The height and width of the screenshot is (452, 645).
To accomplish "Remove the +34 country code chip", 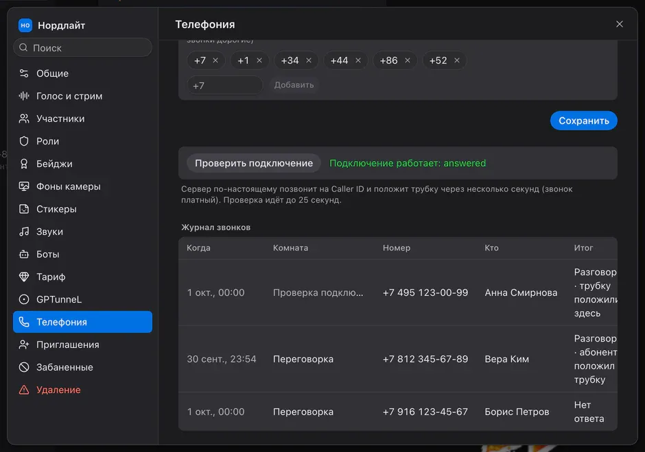I will coord(309,60).
